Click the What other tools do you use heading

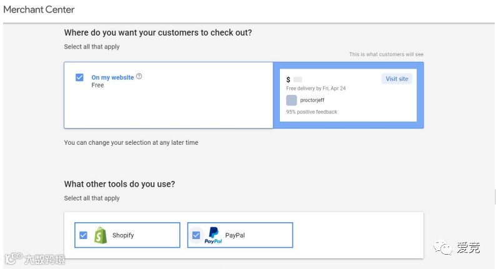(x=119, y=184)
